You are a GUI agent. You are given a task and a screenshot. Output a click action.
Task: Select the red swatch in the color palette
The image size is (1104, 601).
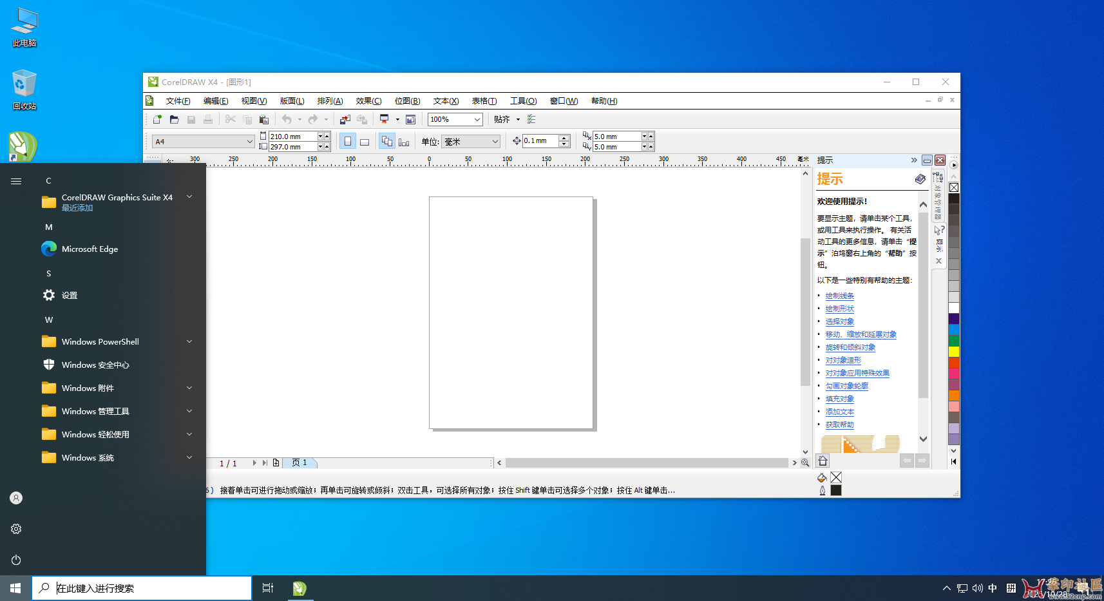tap(954, 362)
